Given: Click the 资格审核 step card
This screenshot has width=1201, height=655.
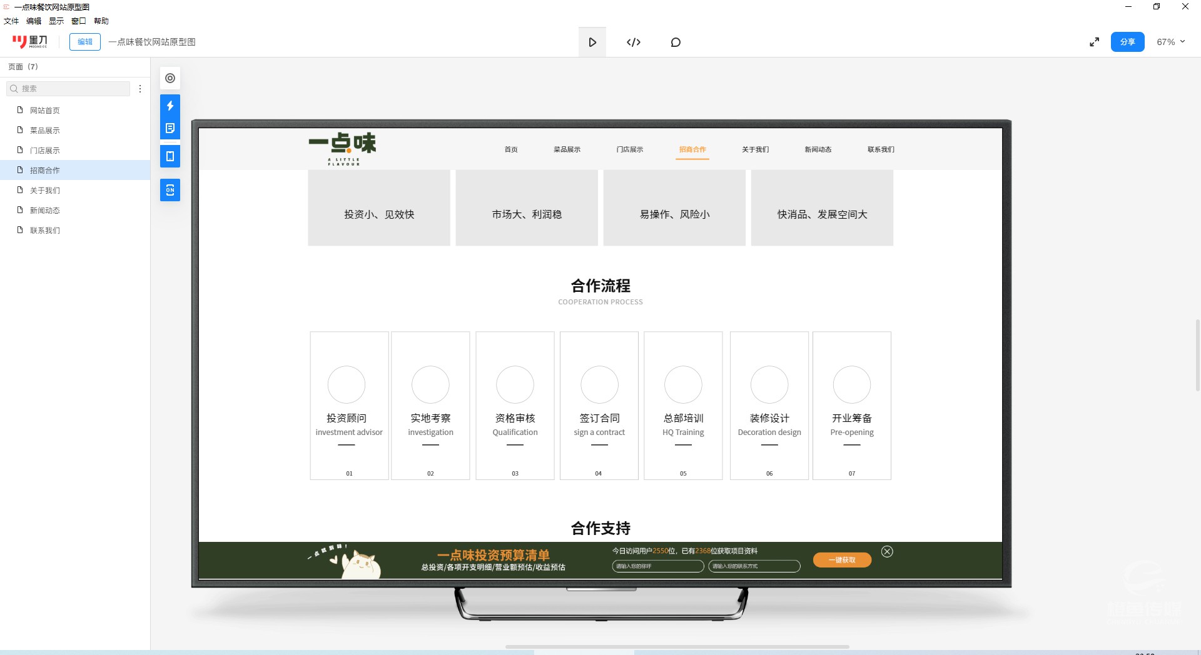Looking at the screenshot, I should (515, 406).
